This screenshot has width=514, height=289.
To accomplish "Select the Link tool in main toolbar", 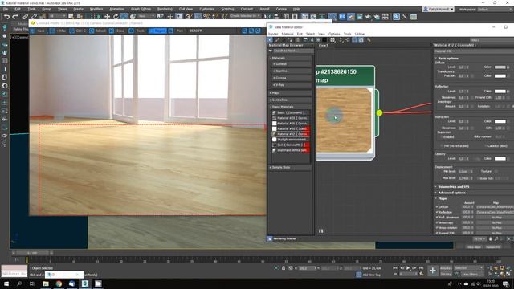I will tap(25, 16).
